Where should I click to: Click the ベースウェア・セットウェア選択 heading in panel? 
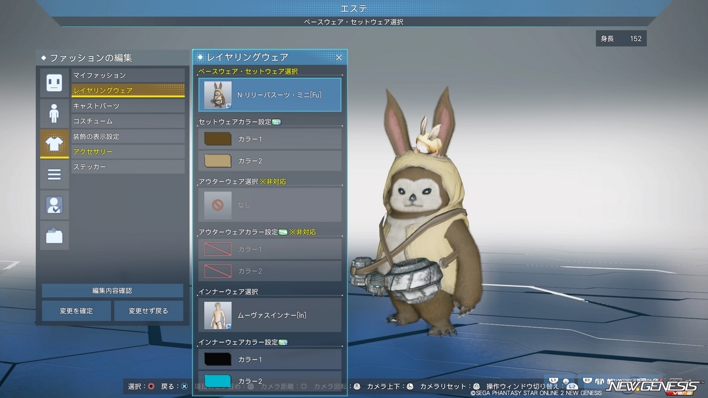pos(248,71)
